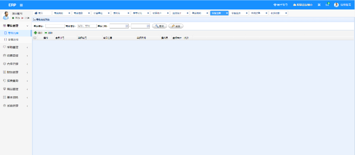Viewport: 355px width, 155px height.
Task: Close the 序列号 tab
Action: click(128, 13)
